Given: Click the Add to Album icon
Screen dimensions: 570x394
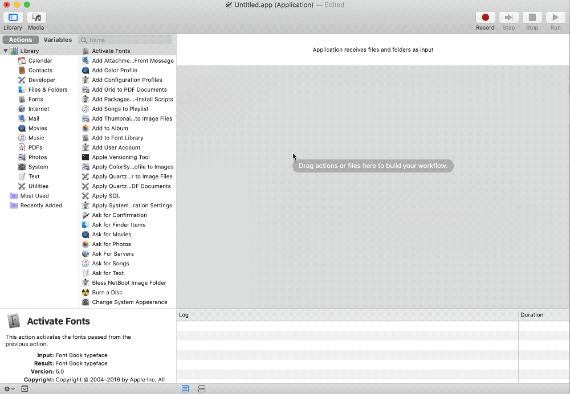Looking at the screenshot, I should pos(85,128).
